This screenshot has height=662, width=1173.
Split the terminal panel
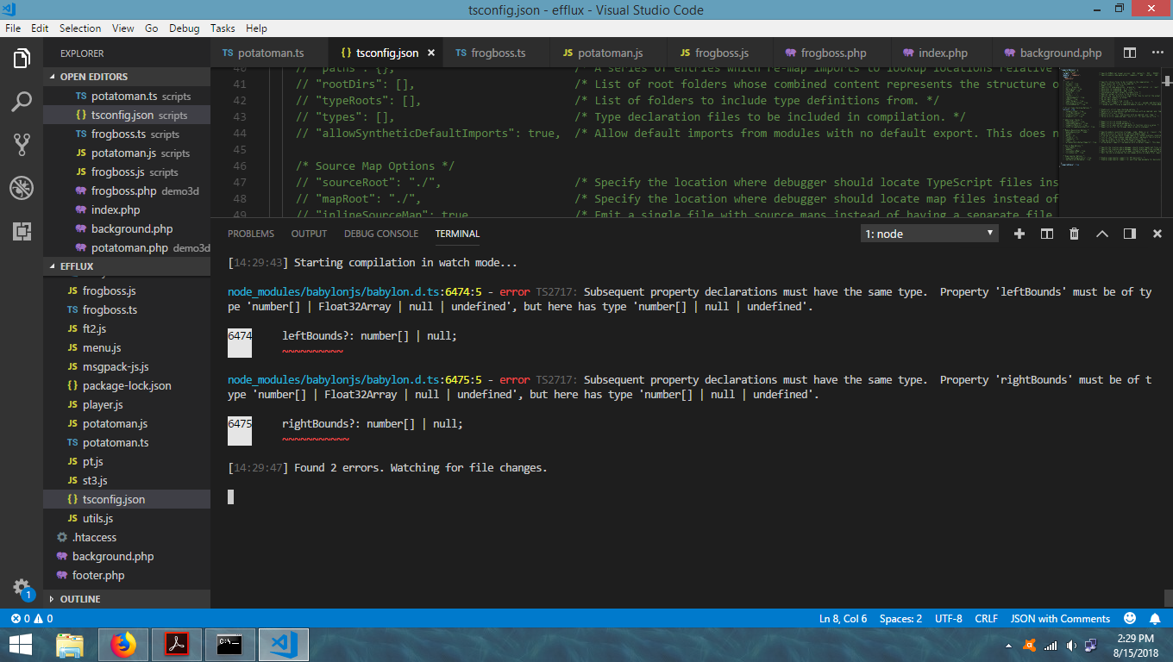(1047, 234)
